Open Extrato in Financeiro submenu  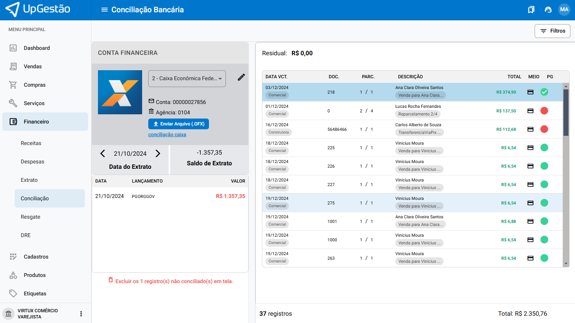[29, 180]
